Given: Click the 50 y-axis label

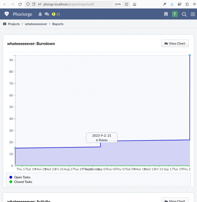Looking at the screenshot, I should pos(11,107).
